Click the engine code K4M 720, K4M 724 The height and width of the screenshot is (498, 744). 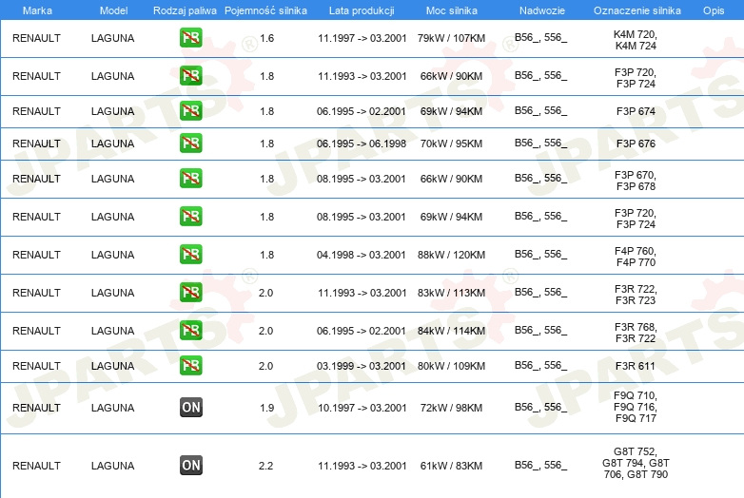click(636, 40)
